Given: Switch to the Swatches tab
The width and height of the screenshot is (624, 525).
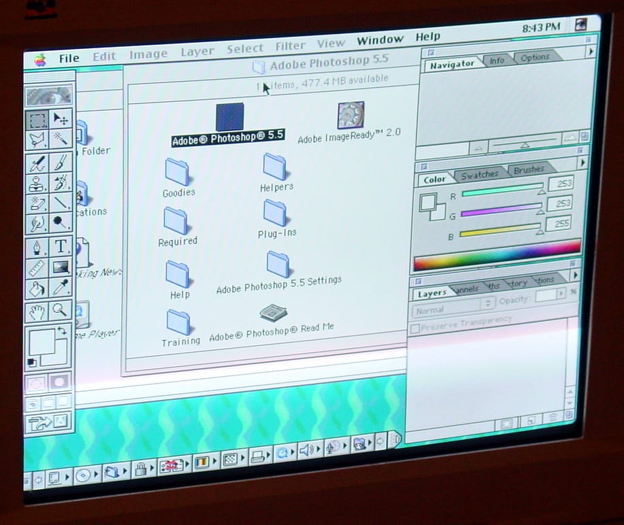Looking at the screenshot, I should click(479, 175).
